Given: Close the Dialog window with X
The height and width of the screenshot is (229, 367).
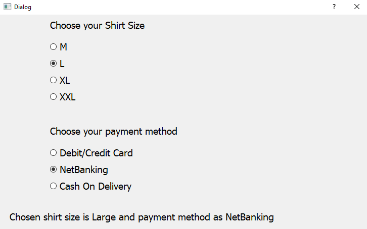Looking at the screenshot, I should pyautogui.click(x=357, y=7).
